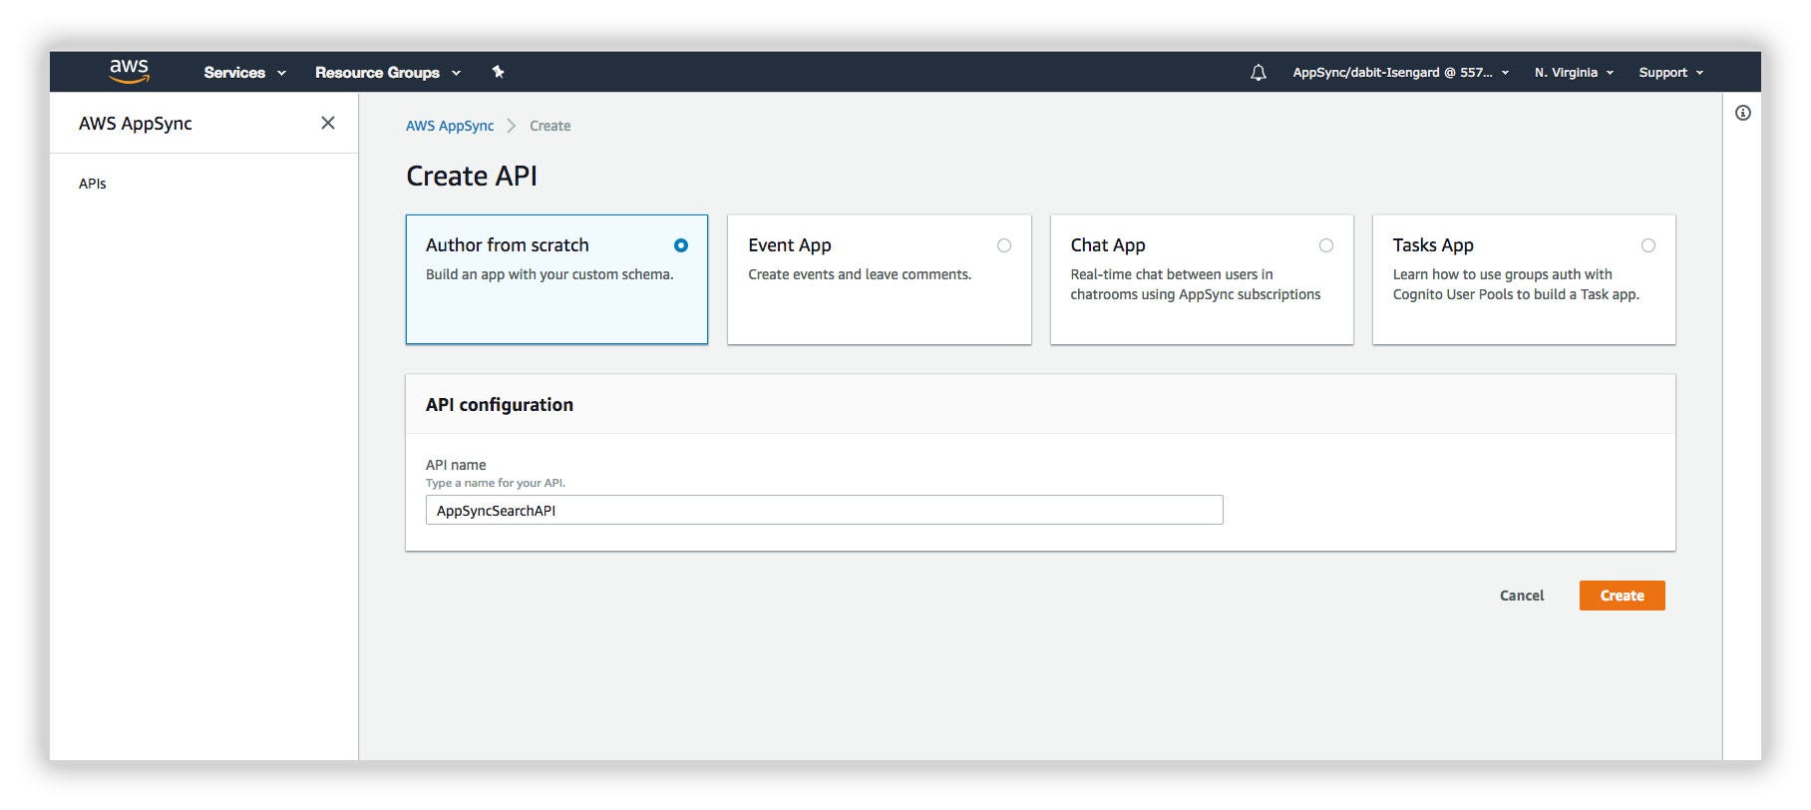This screenshot has height=810, width=1811.
Task: Go to AWS AppSync breadcrumb link
Action: [450, 126]
